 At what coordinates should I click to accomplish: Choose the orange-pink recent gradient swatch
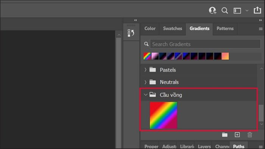225,56
